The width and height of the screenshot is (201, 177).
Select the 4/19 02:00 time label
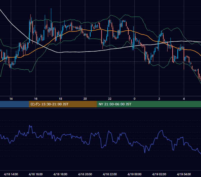coord(159,174)
